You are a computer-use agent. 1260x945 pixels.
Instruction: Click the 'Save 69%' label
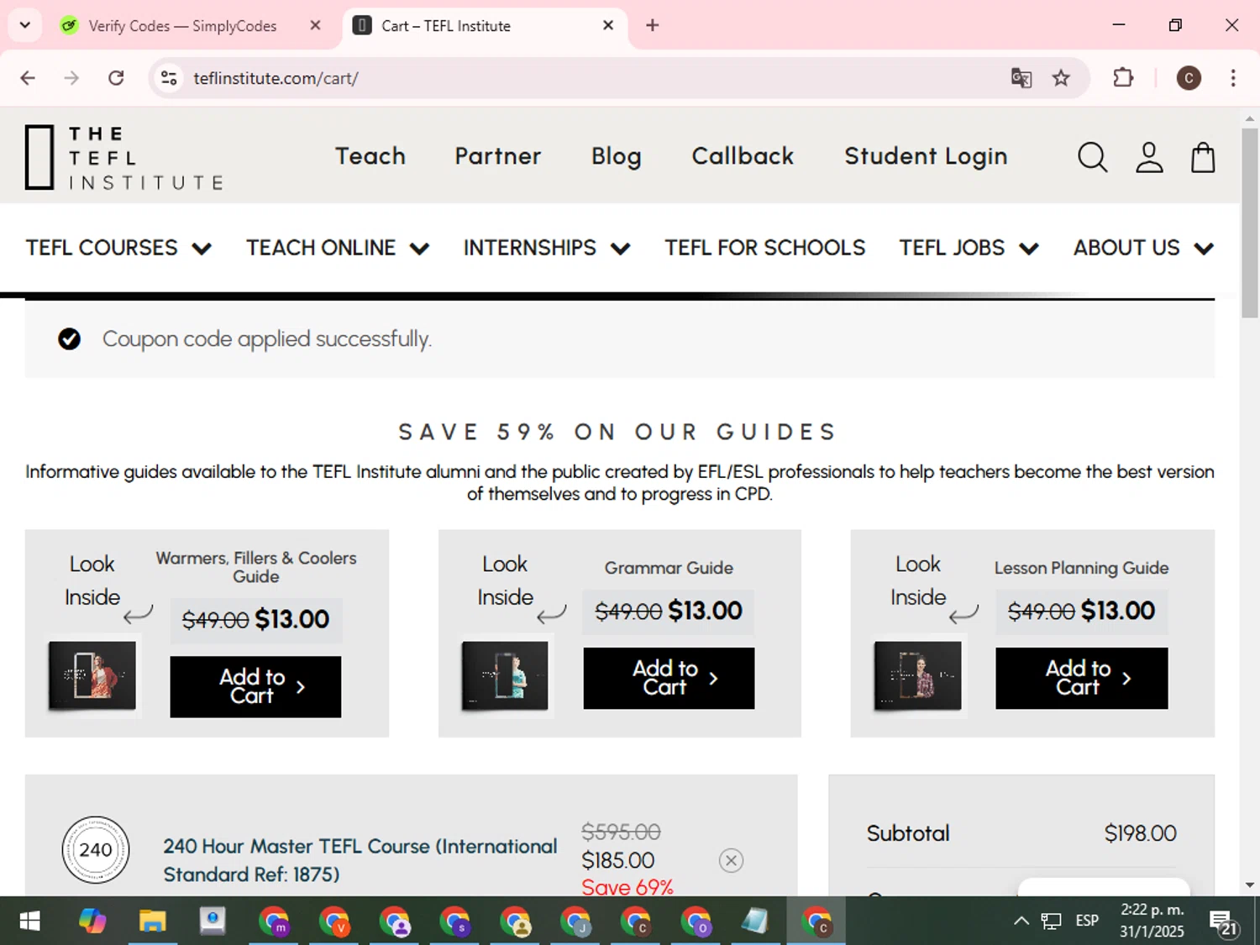click(627, 887)
